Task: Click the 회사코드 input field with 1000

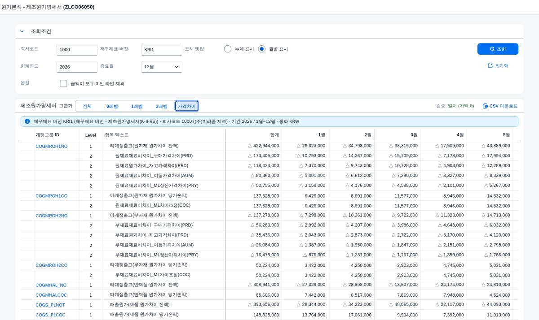Action: click(x=77, y=49)
